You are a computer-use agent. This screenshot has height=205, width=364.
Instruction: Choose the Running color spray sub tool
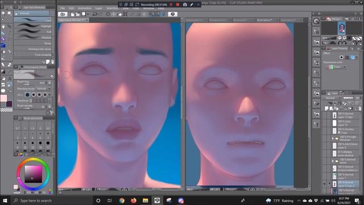click(x=33, y=49)
